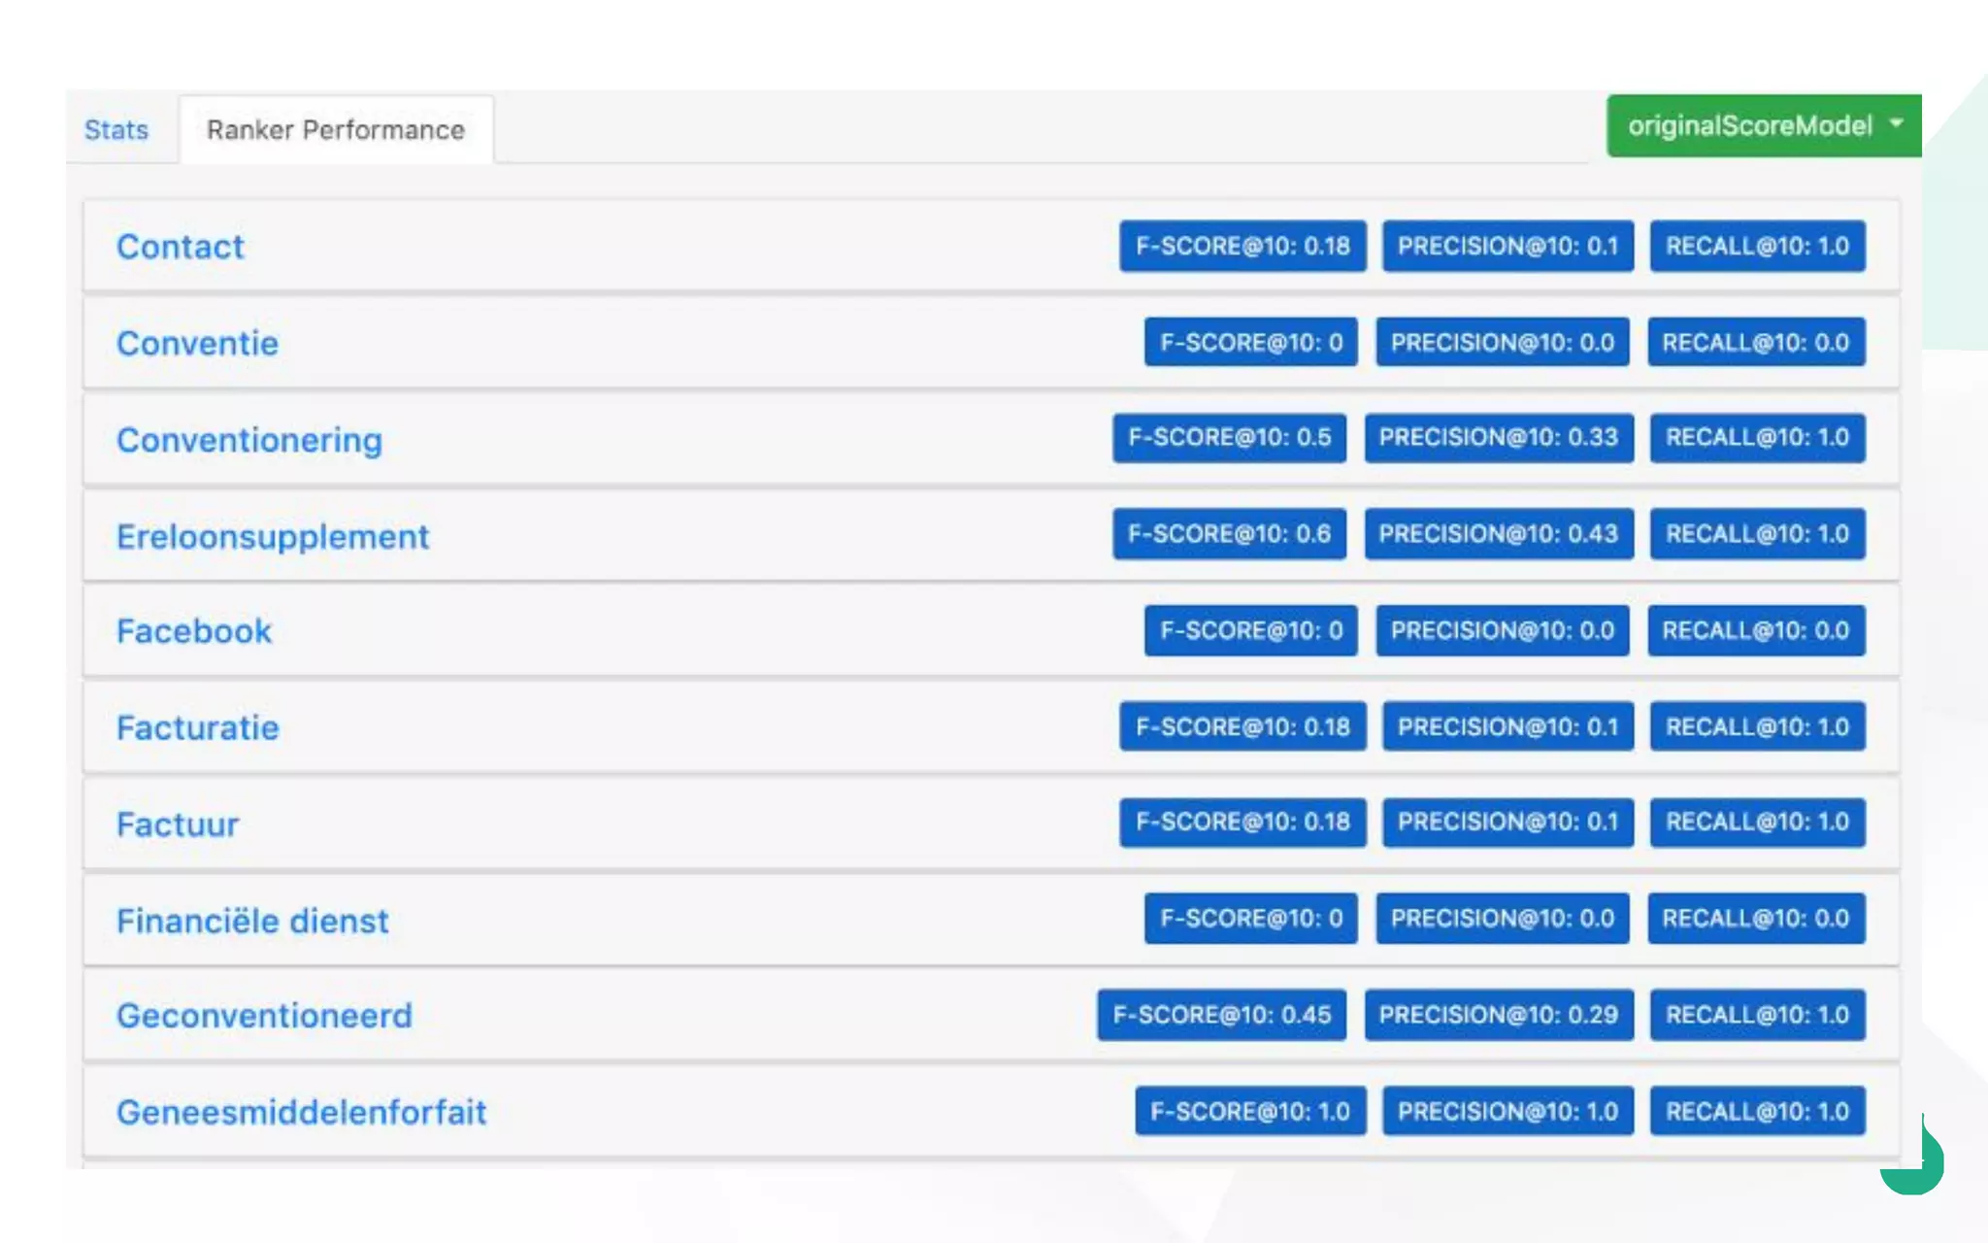Open the Contact query link
1988x1243 pixels.
tap(181, 247)
